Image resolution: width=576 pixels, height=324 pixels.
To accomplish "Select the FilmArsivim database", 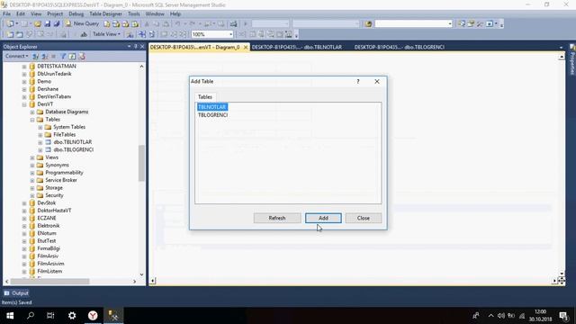I will 50,264.
